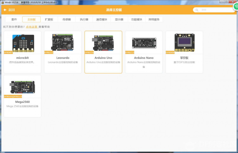Switch to the 显示器 tab
238x153 pixels.
point(119,19)
